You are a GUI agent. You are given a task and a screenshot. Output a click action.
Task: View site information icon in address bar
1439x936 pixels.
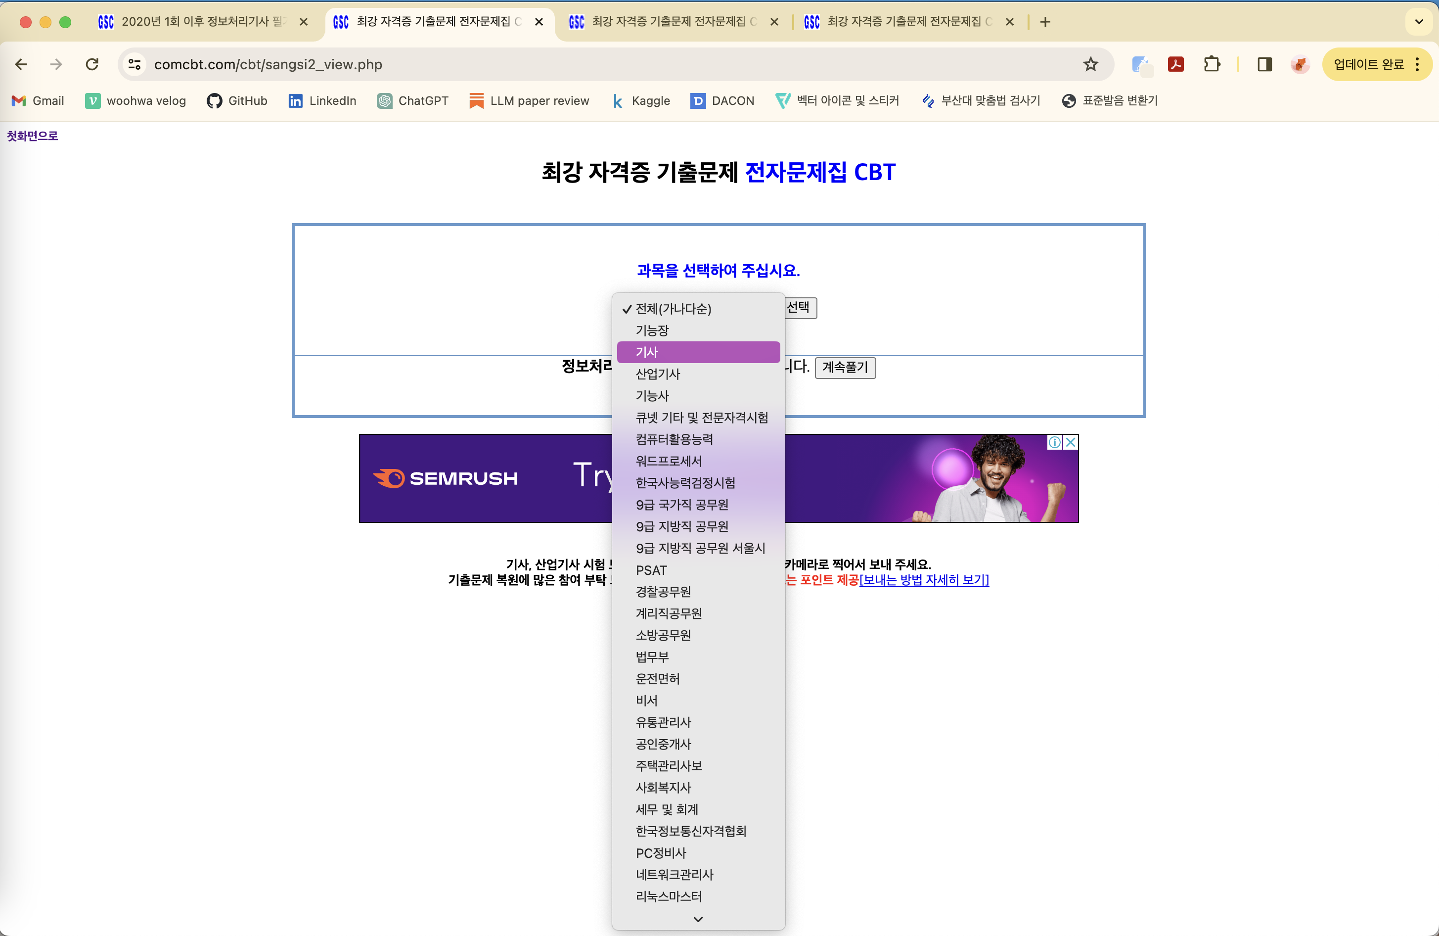pos(135,64)
